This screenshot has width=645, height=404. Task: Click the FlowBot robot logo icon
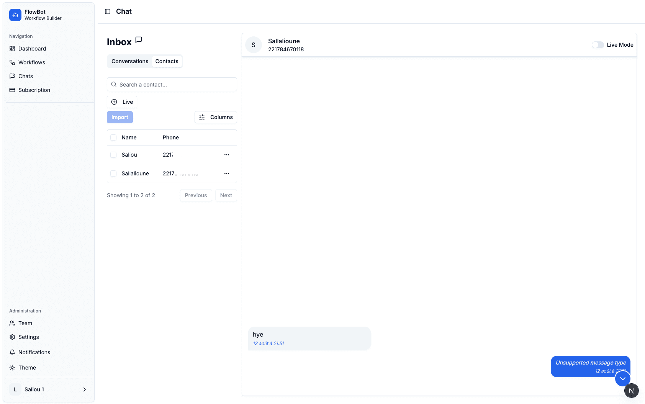pos(15,15)
